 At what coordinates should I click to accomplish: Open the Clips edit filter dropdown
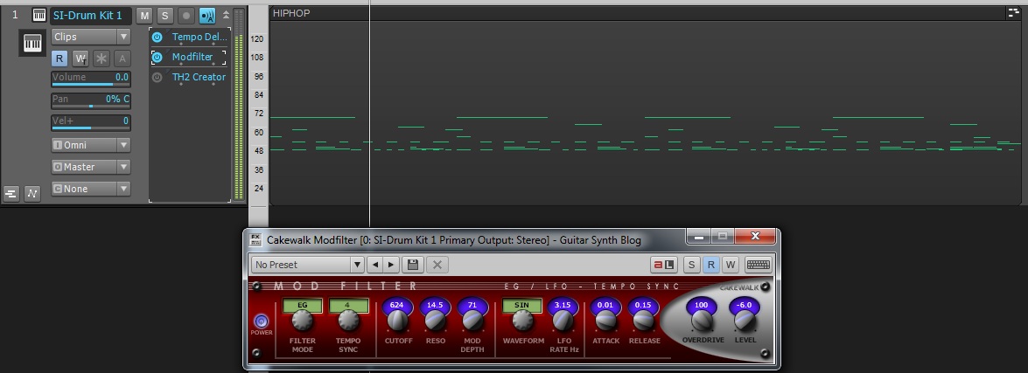tap(91, 37)
